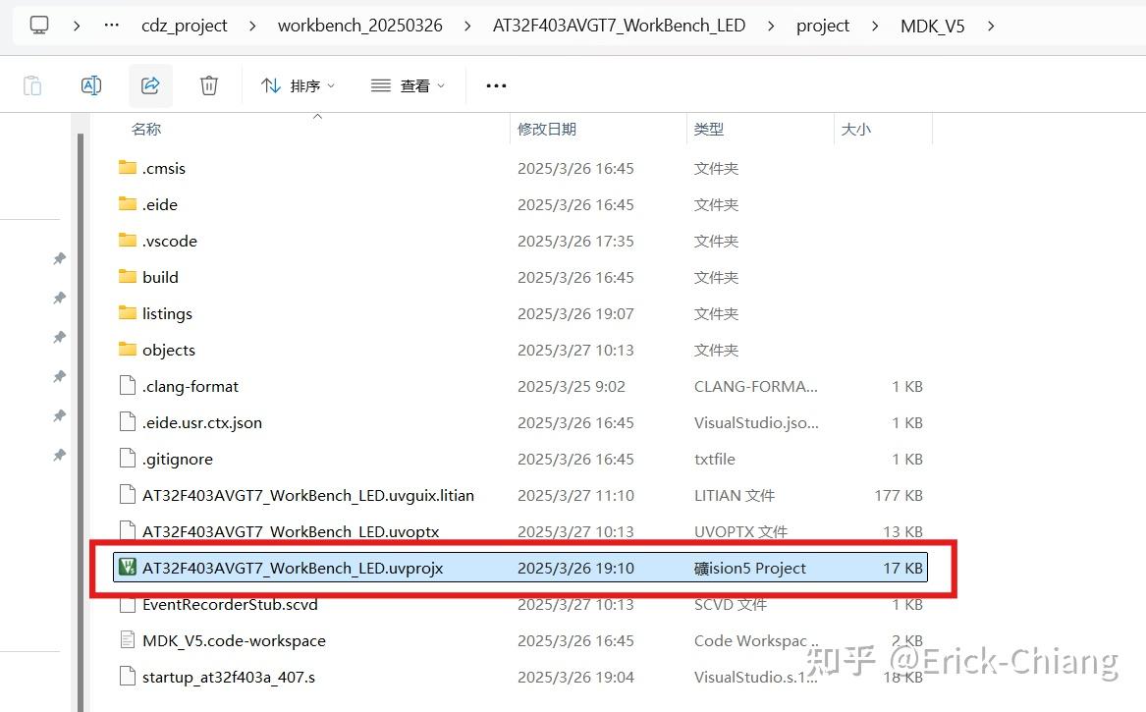
Task: Click the folder icon next to build
Action: (x=128, y=277)
